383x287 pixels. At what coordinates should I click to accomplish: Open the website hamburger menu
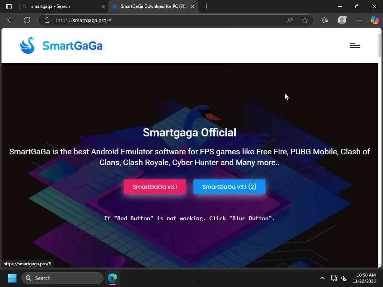355,46
